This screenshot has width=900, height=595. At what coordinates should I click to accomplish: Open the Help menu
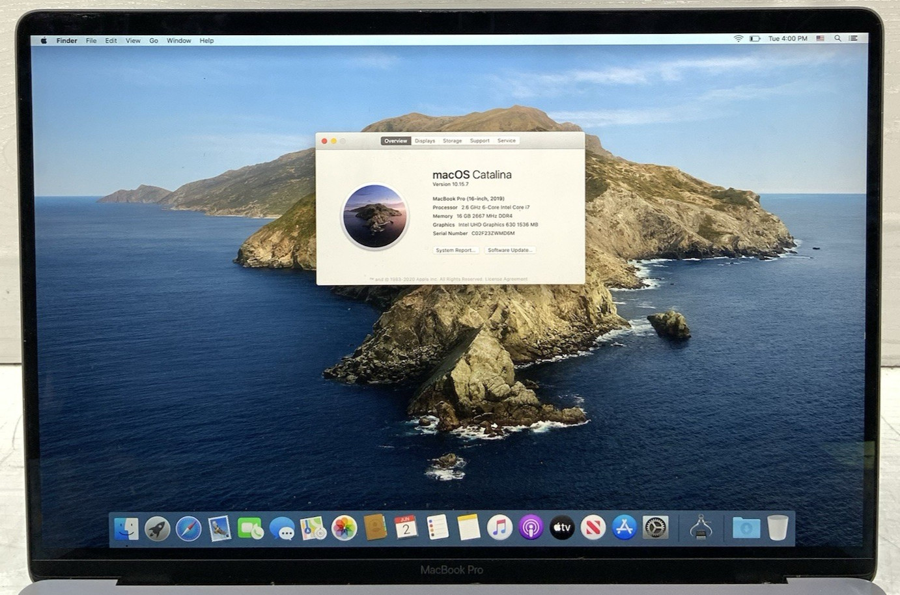[x=206, y=40]
